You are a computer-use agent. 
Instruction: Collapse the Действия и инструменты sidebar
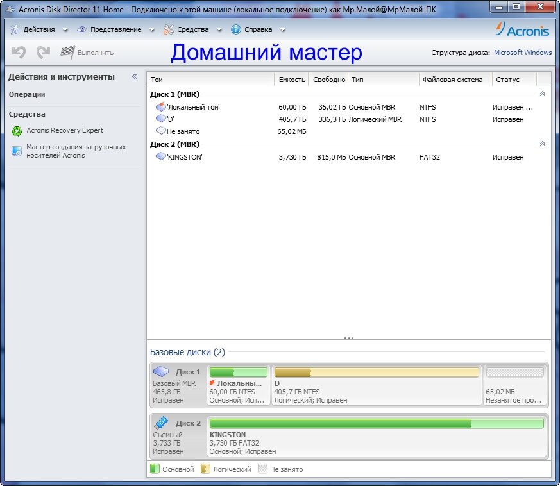pyautogui.click(x=135, y=76)
